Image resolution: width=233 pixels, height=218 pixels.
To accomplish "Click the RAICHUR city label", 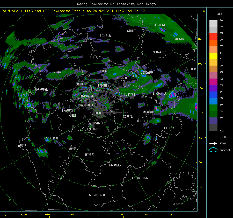I will click(x=190, y=69).
